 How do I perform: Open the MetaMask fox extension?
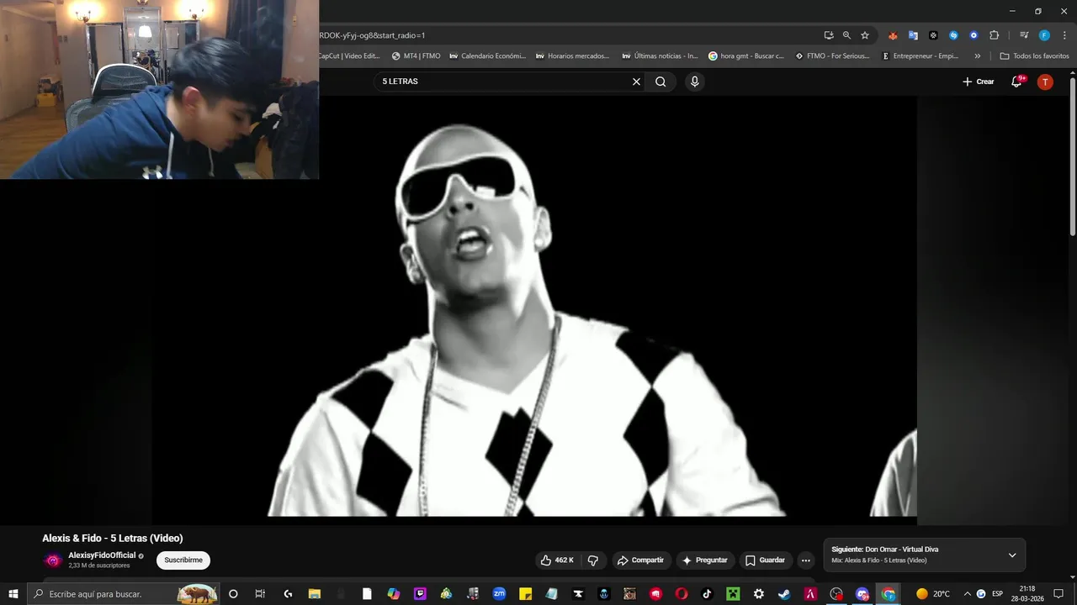(x=893, y=35)
